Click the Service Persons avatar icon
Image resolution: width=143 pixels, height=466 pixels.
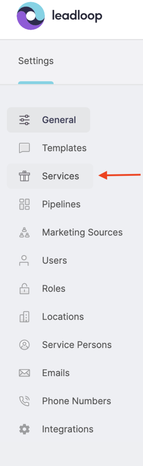coord(24,345)
